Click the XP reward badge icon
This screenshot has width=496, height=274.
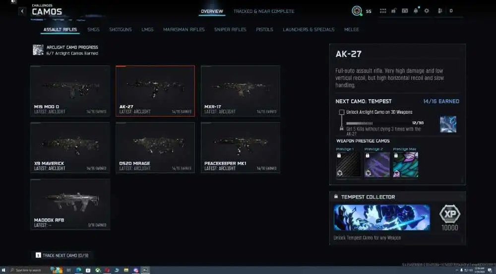(x=449, y=214)
